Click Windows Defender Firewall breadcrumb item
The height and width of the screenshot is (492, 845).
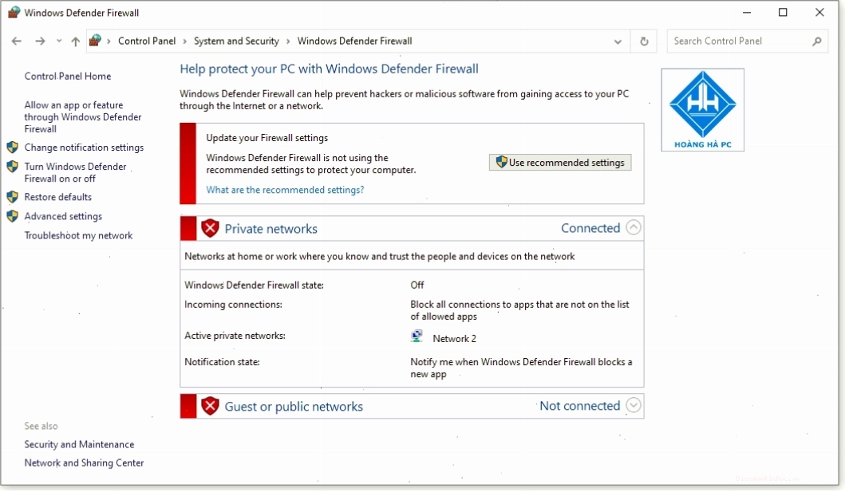point(354,41)
